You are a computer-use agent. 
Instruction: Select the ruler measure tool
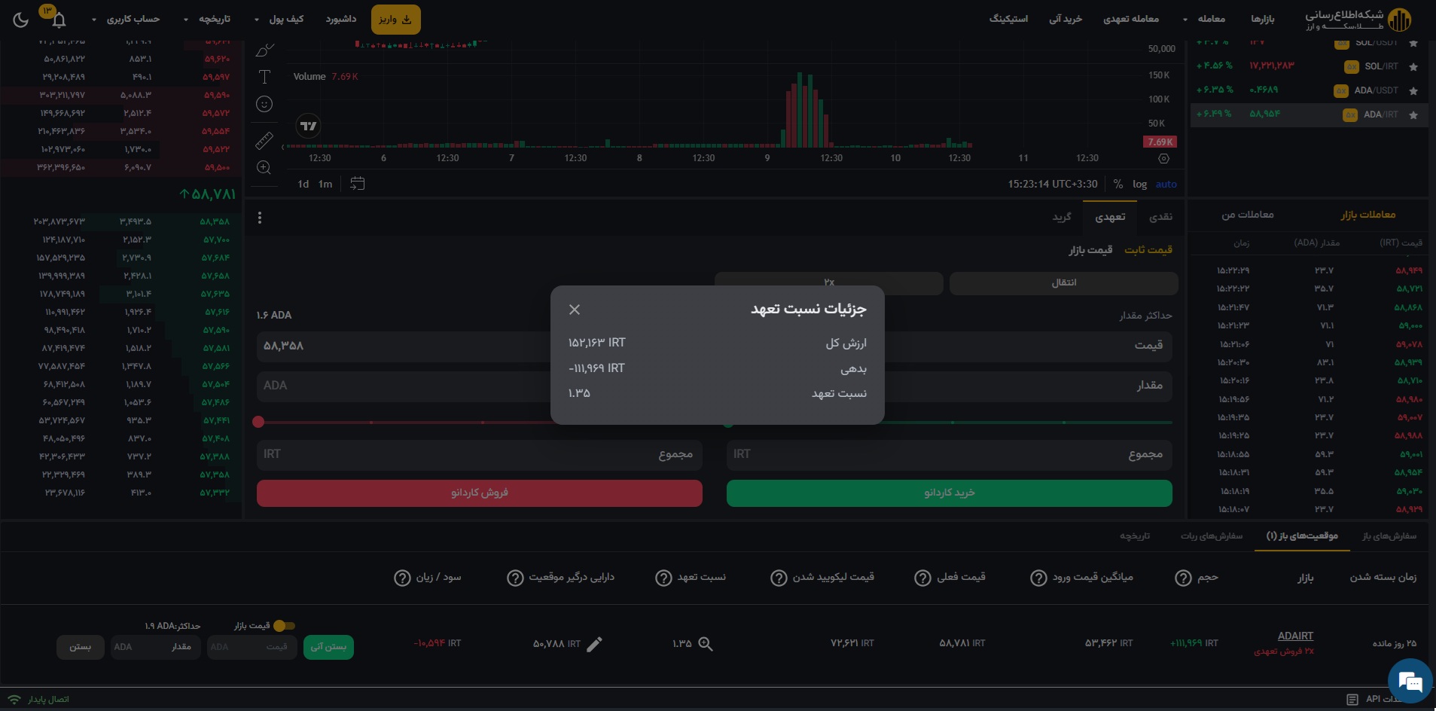264,141
